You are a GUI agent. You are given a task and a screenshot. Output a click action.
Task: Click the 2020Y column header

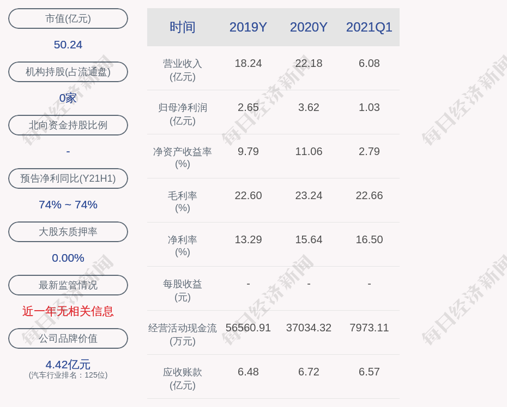(309, 27)
